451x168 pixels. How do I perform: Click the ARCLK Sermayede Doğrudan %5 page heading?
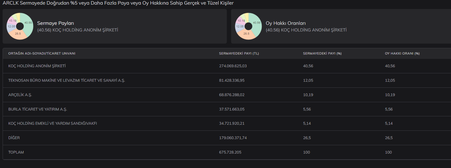click(x=118, y=3)
